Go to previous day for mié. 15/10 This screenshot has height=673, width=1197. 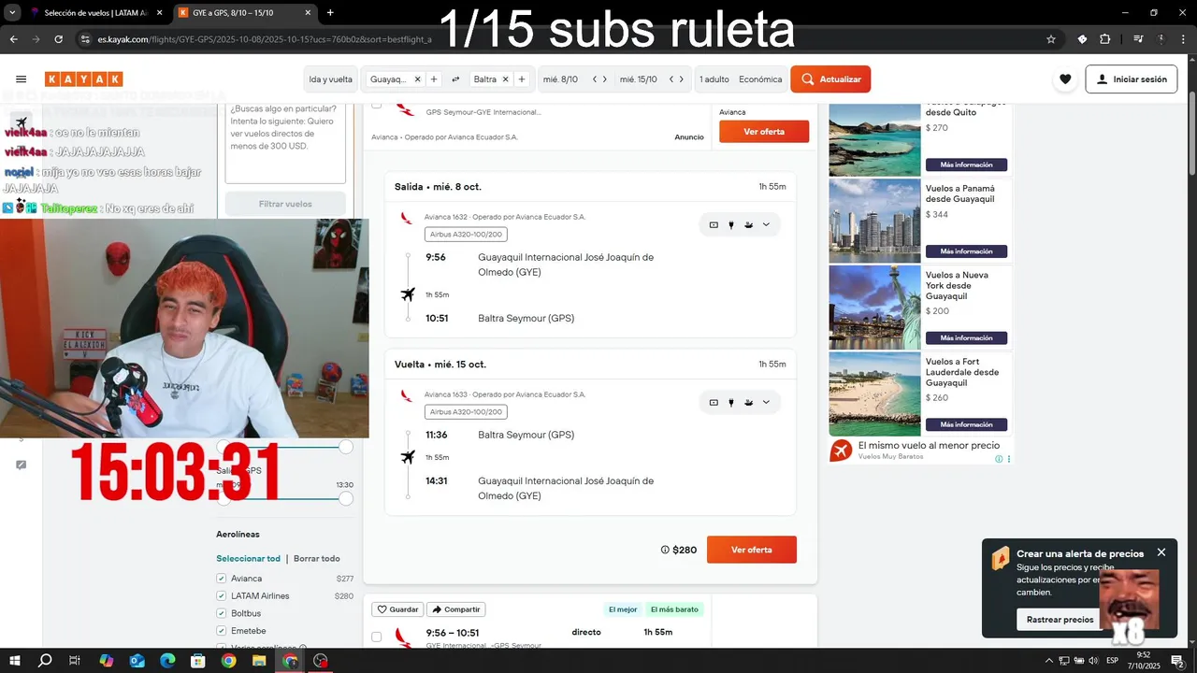coord(671,79)
